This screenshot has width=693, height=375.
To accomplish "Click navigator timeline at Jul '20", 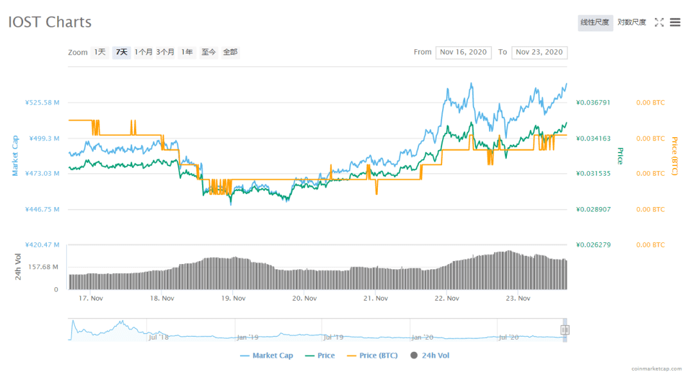I will (x=509, y=337).
